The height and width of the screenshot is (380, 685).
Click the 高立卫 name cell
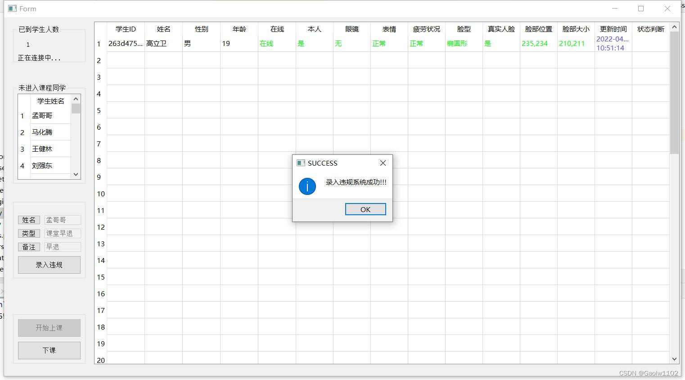tap(163, 43)
